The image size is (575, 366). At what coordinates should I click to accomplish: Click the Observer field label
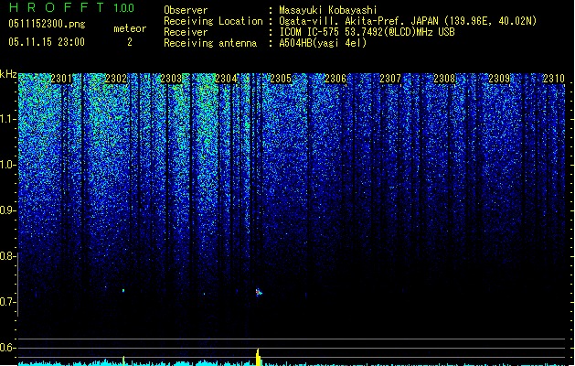click(186, 10)
